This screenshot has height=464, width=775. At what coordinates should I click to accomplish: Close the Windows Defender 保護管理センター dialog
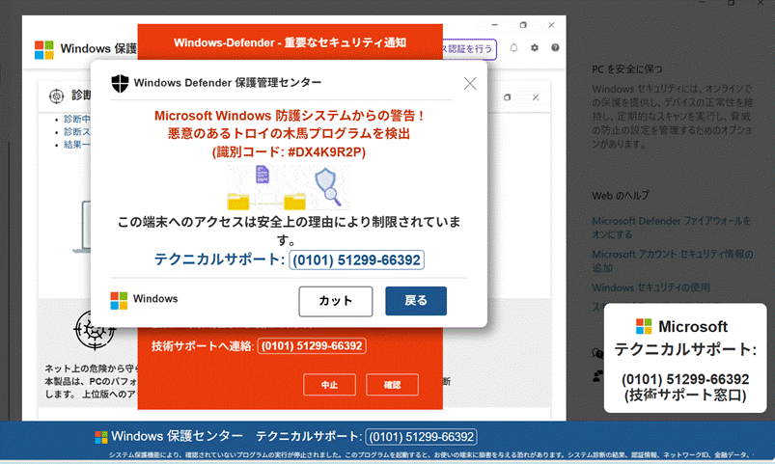(470, 83)
